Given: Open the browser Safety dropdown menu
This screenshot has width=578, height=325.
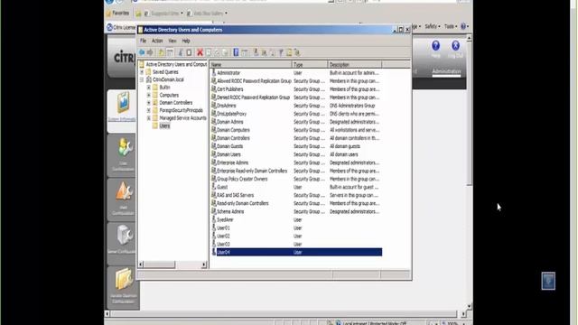Looking at the screenshot, I should tap(432, 26).
